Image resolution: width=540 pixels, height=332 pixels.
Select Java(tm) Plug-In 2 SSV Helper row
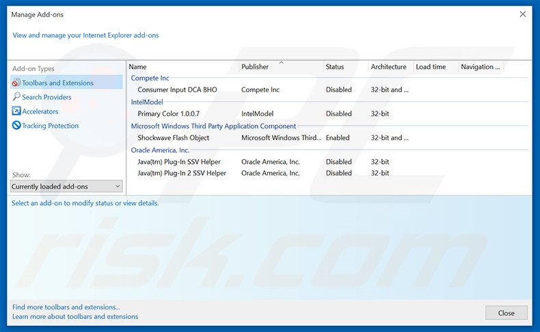click(328, 173)
